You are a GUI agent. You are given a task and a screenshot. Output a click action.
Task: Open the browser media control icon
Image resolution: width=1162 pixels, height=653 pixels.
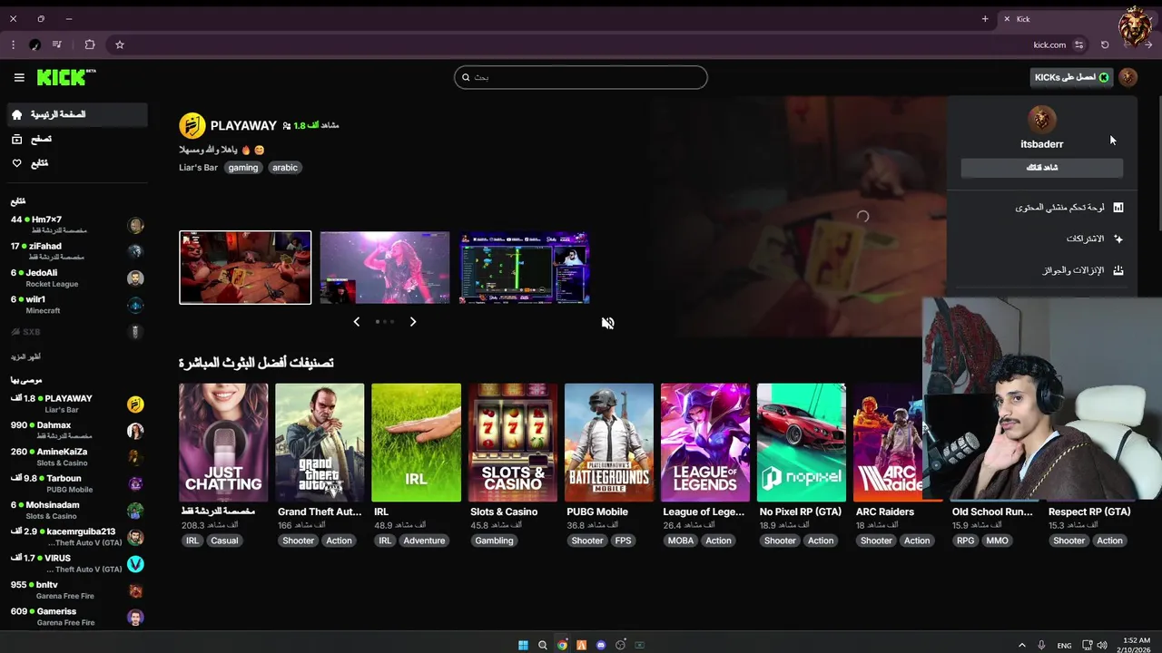[57, 44]
